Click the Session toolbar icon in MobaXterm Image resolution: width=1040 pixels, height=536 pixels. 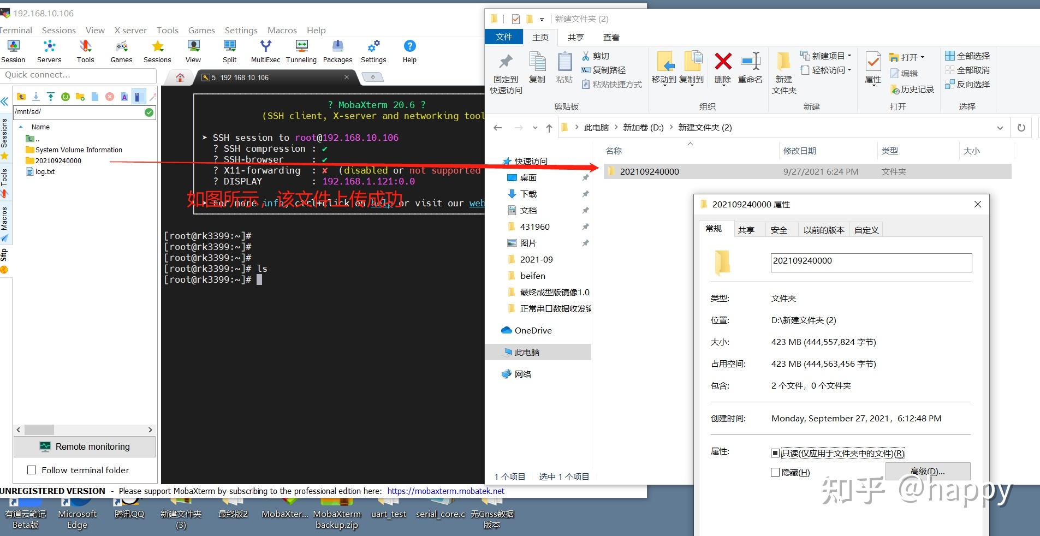pos(13,51)
